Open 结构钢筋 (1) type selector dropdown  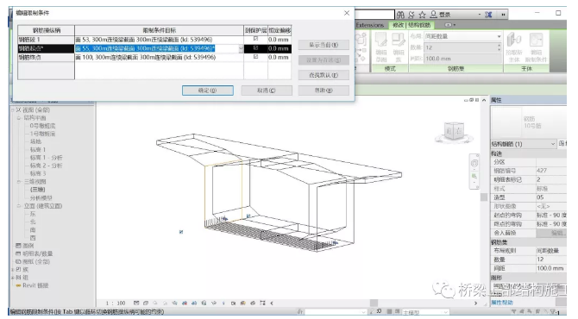[x=553, y=144]
